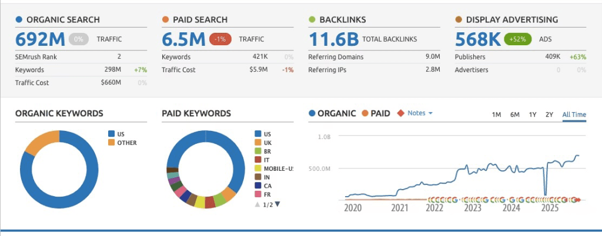Toggle the Paid series in the chart legend
Screen dimensions: 602x236
point(375,113)
